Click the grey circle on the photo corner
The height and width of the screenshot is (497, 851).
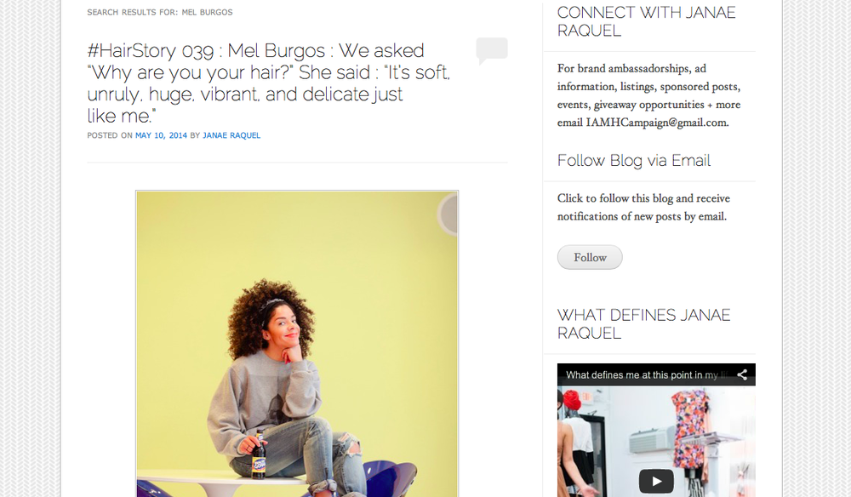point(448,214)
